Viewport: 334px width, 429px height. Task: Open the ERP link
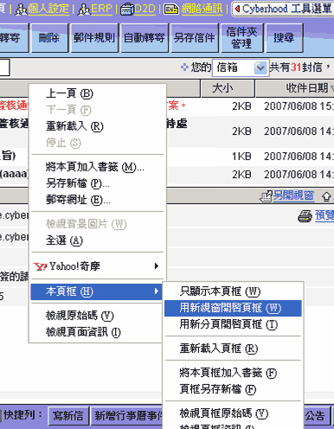click(101, 10)
